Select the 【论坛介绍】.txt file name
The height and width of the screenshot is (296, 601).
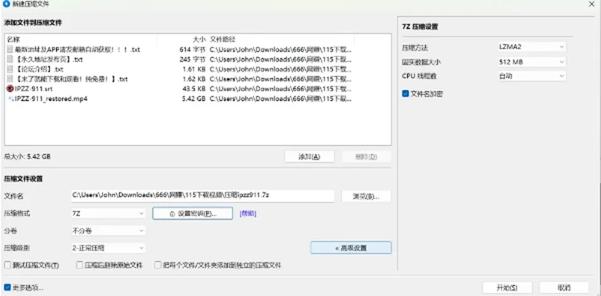coord(39,69)
